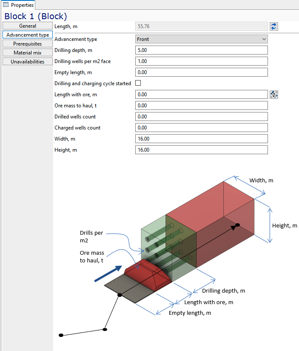Click the 'Drilling and charging cycle started' label
The image size is (299, 351).
(93, 83)
